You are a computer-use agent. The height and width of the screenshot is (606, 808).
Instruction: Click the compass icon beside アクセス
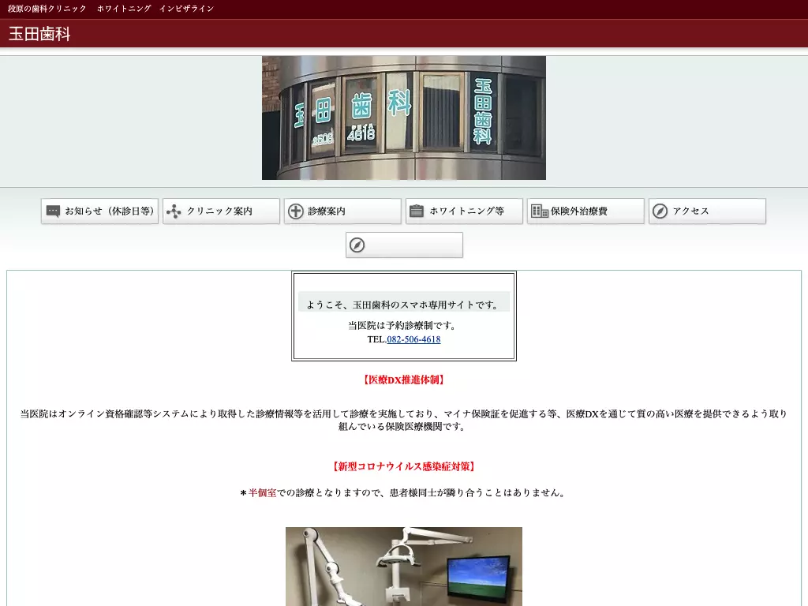(x=660, y=211)
